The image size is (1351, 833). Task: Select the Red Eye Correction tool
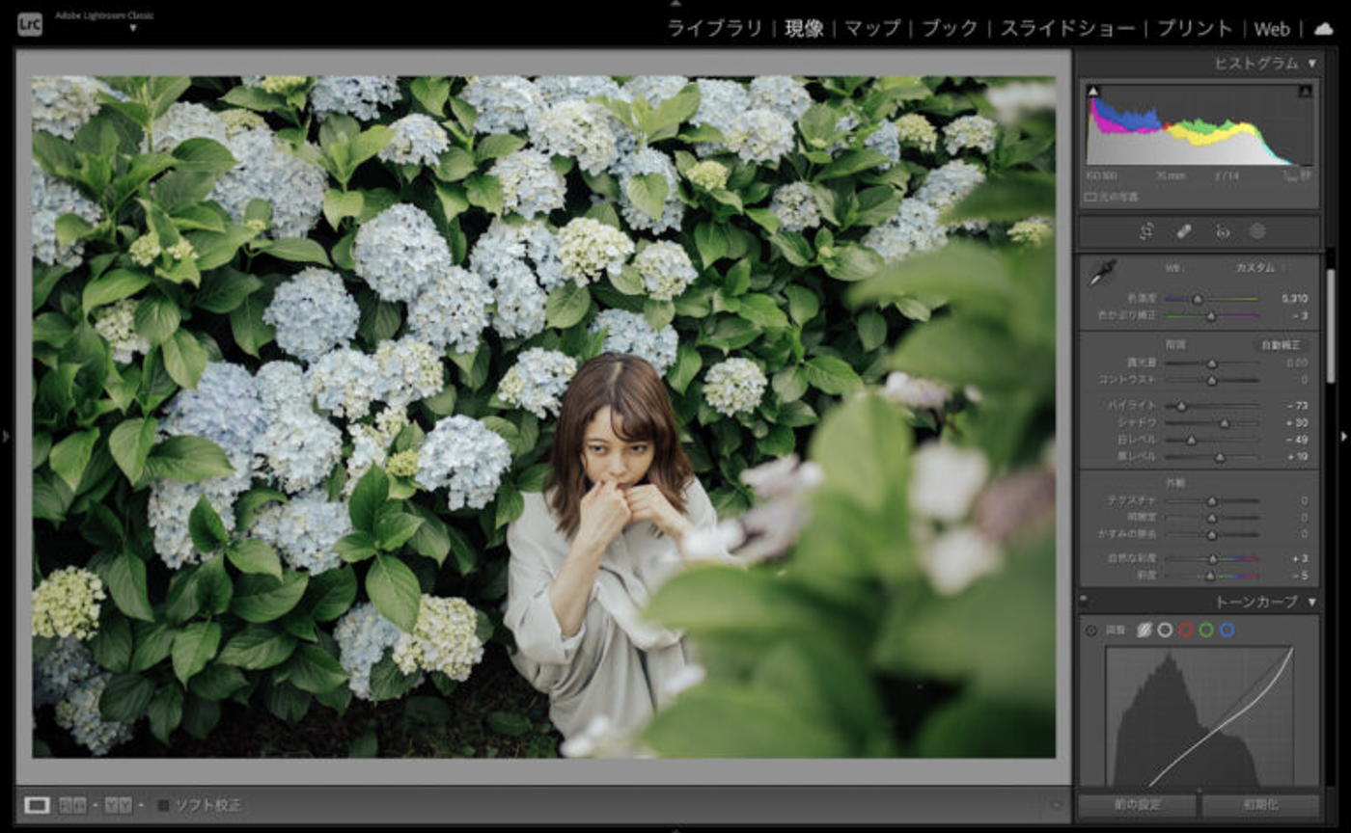(x=1222, y=231)
